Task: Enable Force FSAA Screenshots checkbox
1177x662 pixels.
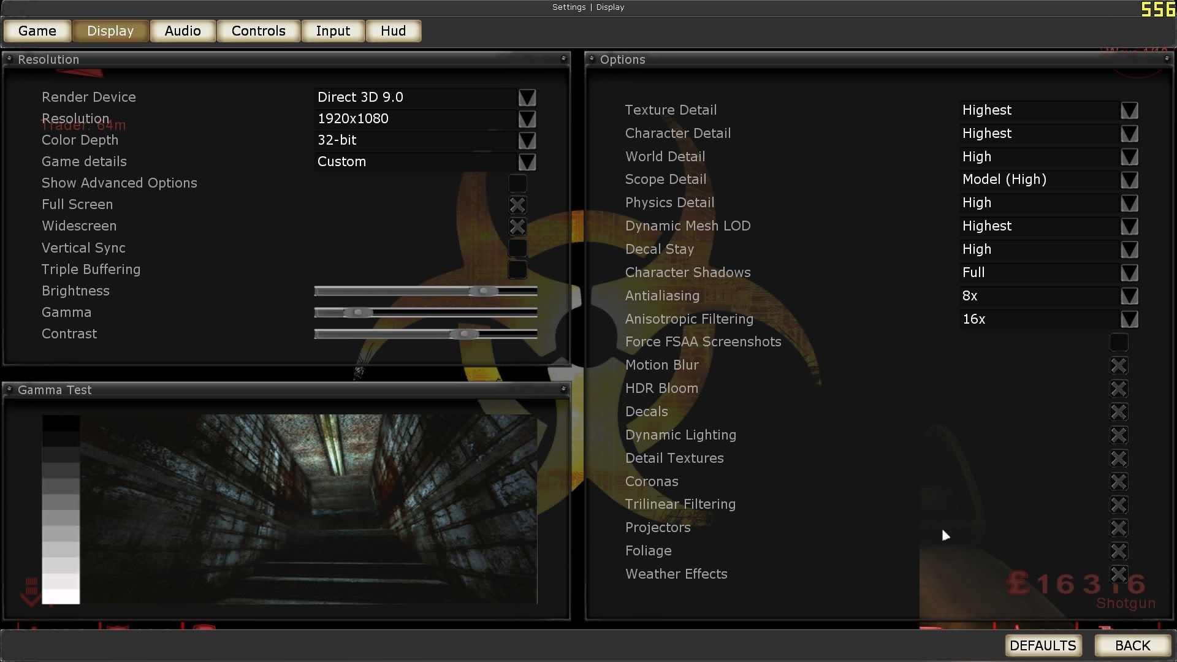Action: [x=1119, y=342]
